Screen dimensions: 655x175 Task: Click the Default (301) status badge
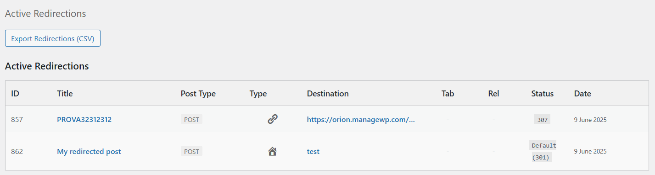pyautogui.click(x=543, y=151)
